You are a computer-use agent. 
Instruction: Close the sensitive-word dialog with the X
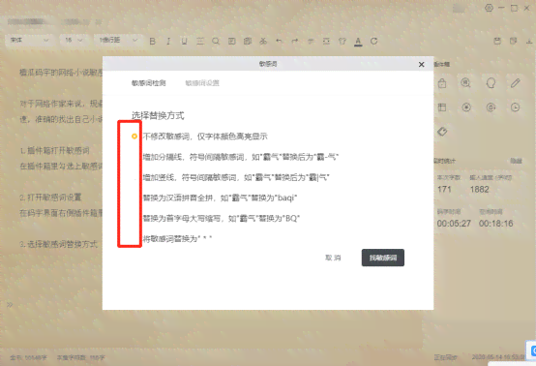422,64
